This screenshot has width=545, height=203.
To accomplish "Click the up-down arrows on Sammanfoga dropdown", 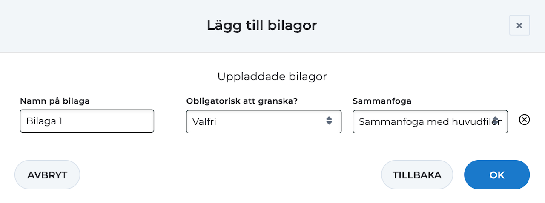I will [x=495, y=121].
